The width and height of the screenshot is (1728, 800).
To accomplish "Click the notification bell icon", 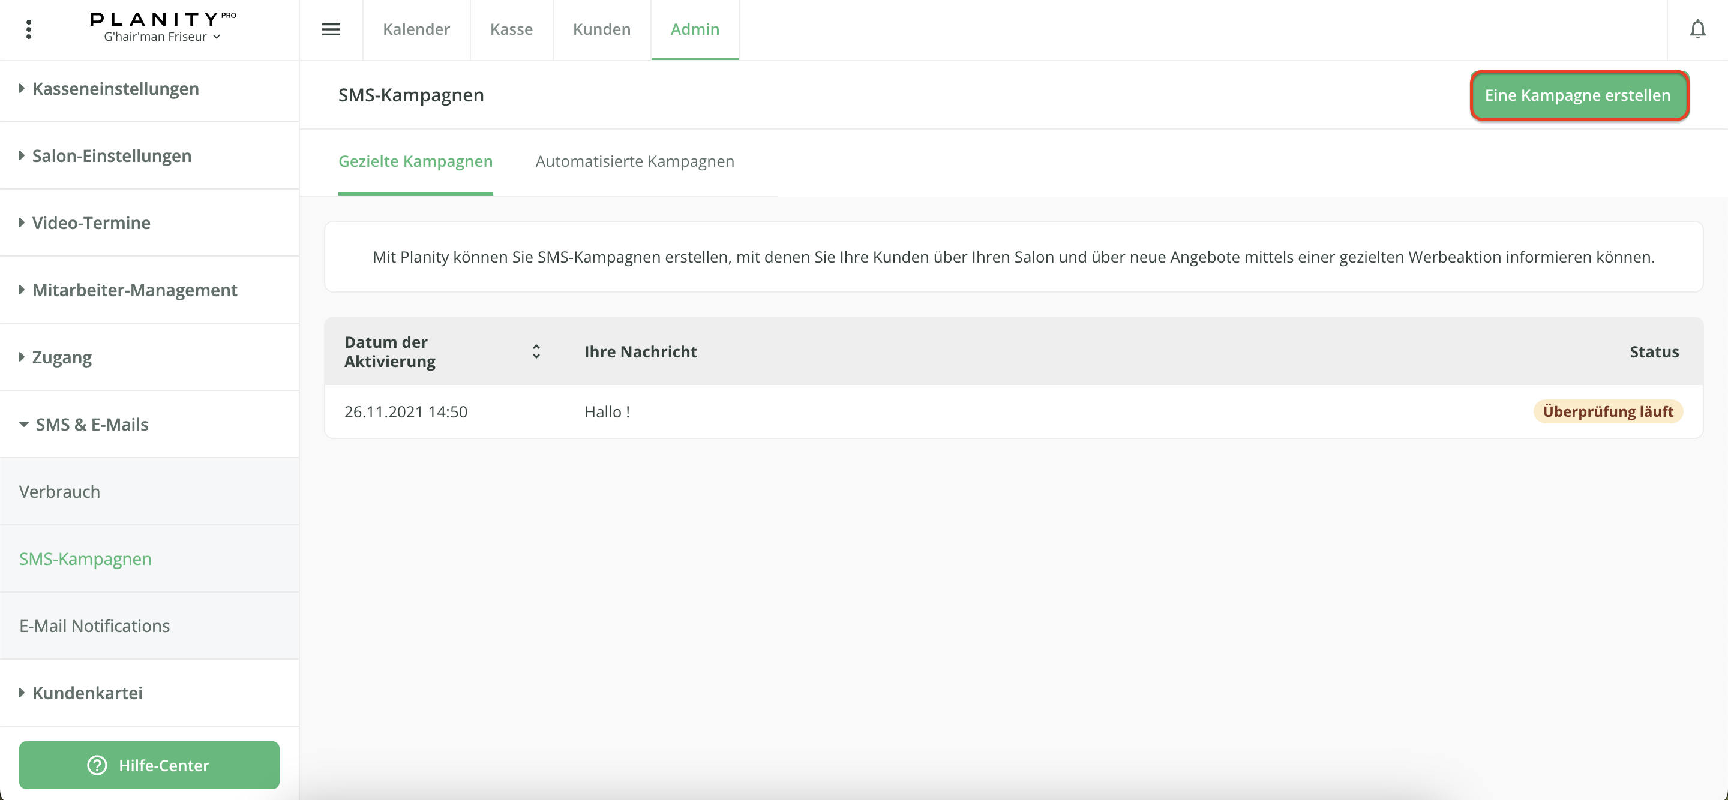I will click(1697, 29).
